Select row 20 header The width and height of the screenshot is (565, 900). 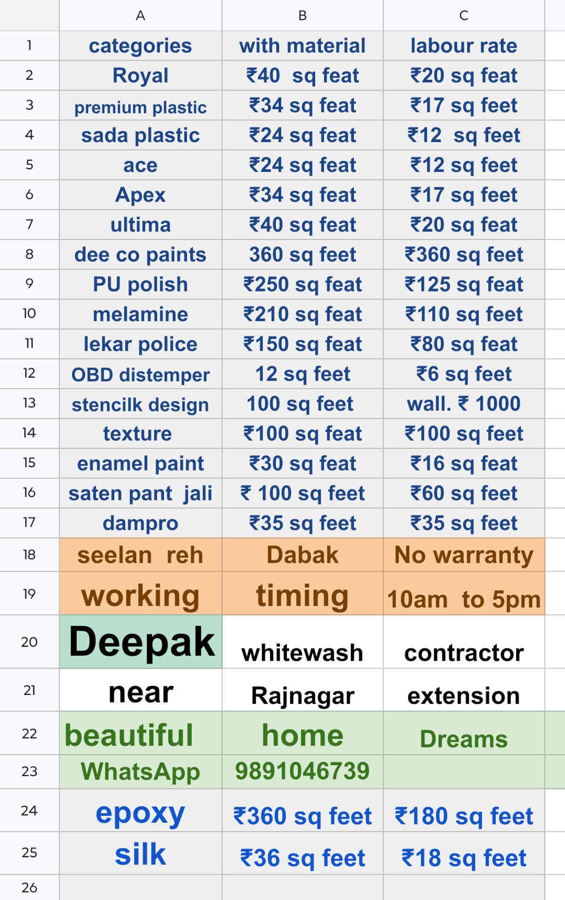(x=29, y=642)
